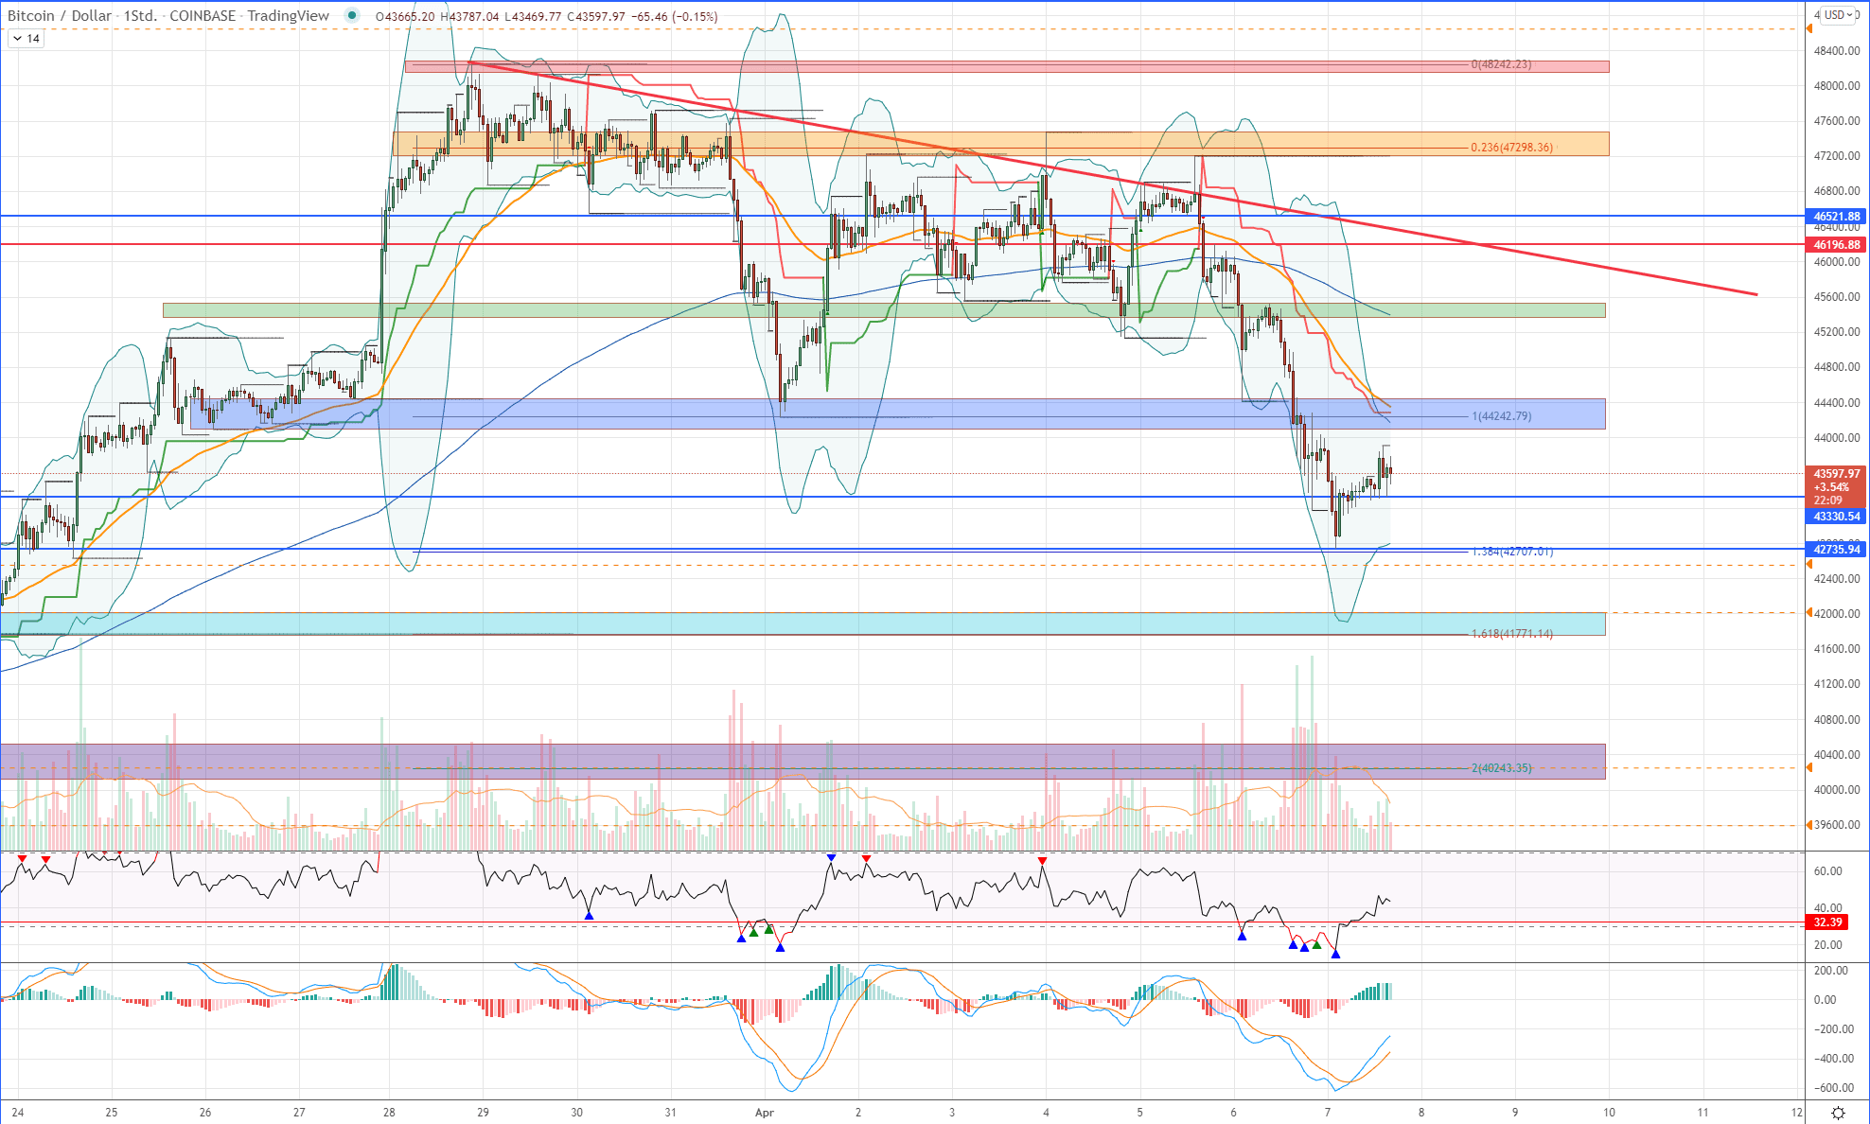The height and width of the screenshot is (1124, 1870).
Task: Click the 7 date label on time axis
Action: [x=1328, y=1113]
